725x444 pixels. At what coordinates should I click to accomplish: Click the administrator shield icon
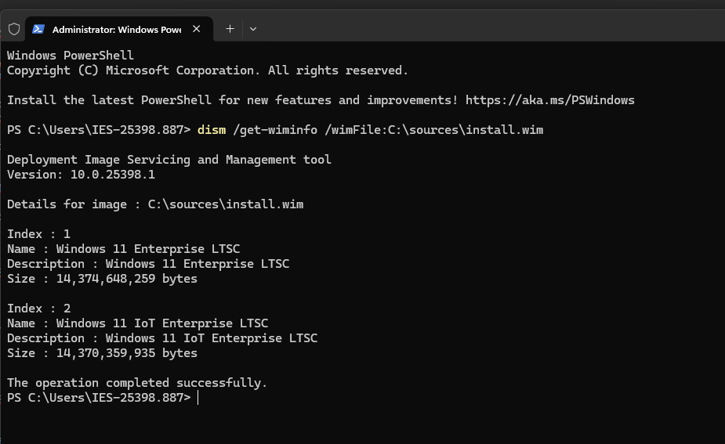13,29
